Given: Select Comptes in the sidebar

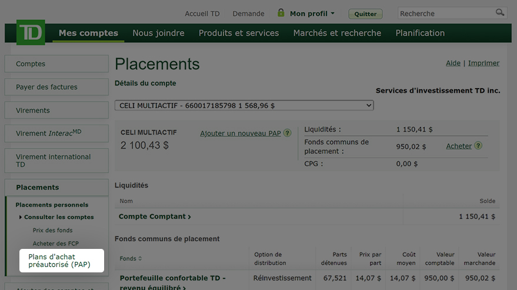Looking at the screenshot, I should click(x=56, y=63).
